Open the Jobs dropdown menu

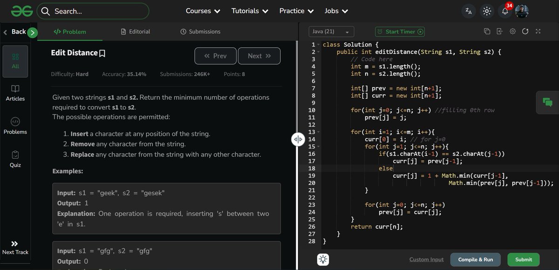(x=336, y=11)
